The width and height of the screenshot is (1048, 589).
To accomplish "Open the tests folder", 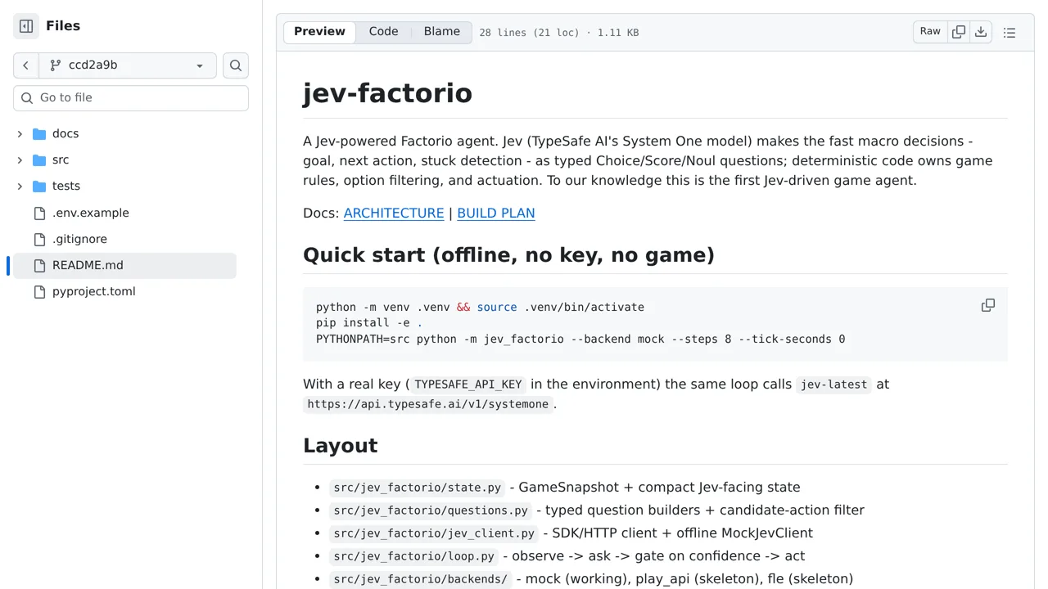I will [66, 187].
